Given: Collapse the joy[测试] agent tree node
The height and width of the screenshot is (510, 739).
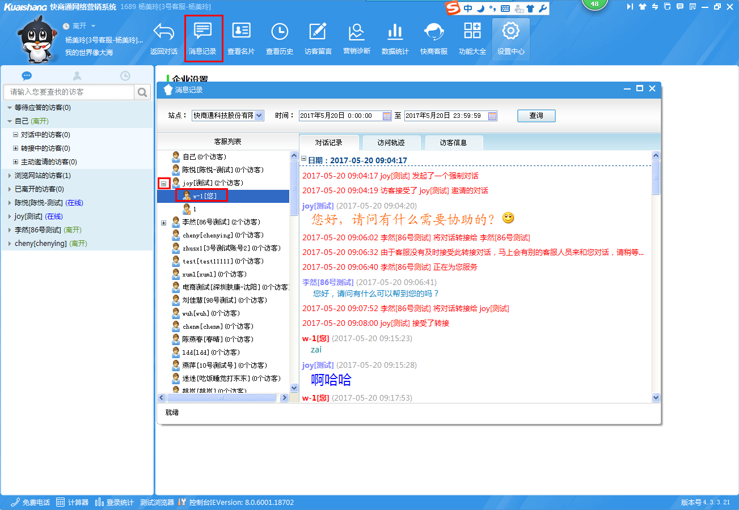Looking at the screenshot, I should (164, 183).
